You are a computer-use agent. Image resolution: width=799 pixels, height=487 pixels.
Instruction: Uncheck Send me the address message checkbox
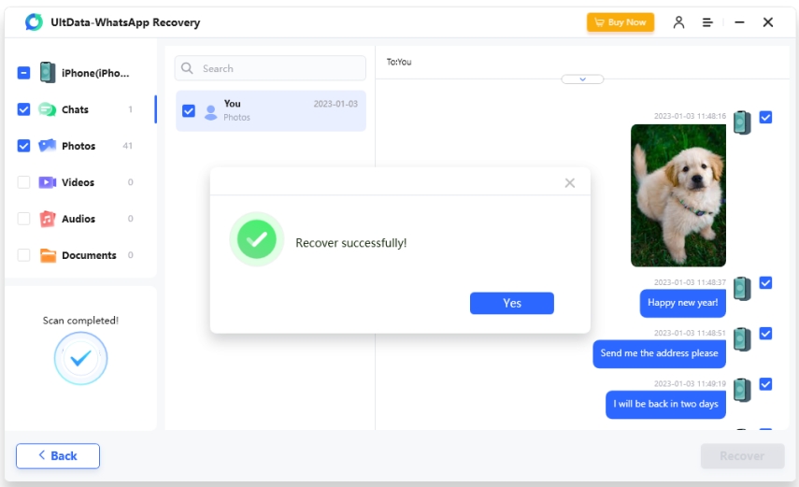pyautogui.click(x=765, y=334)
